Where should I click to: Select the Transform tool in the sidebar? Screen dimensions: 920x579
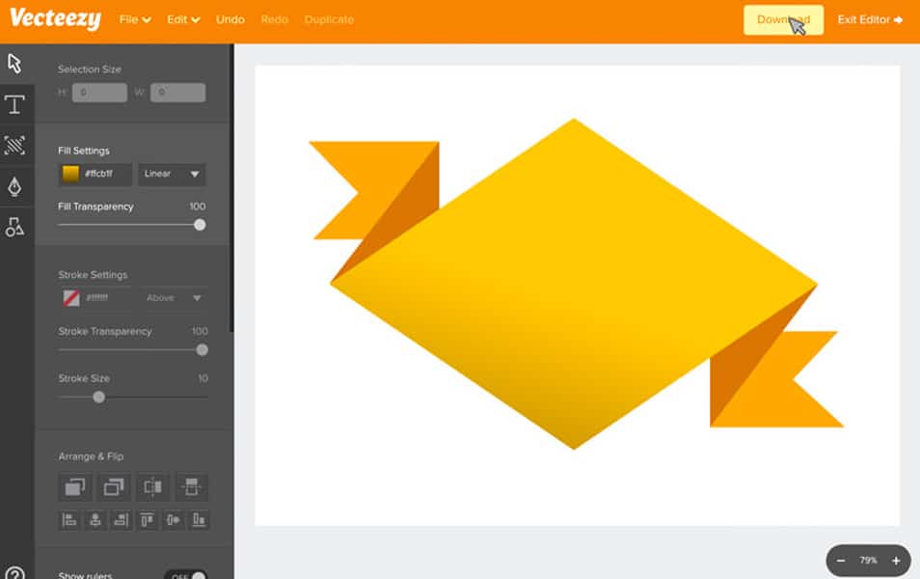(x=14, y=146)
